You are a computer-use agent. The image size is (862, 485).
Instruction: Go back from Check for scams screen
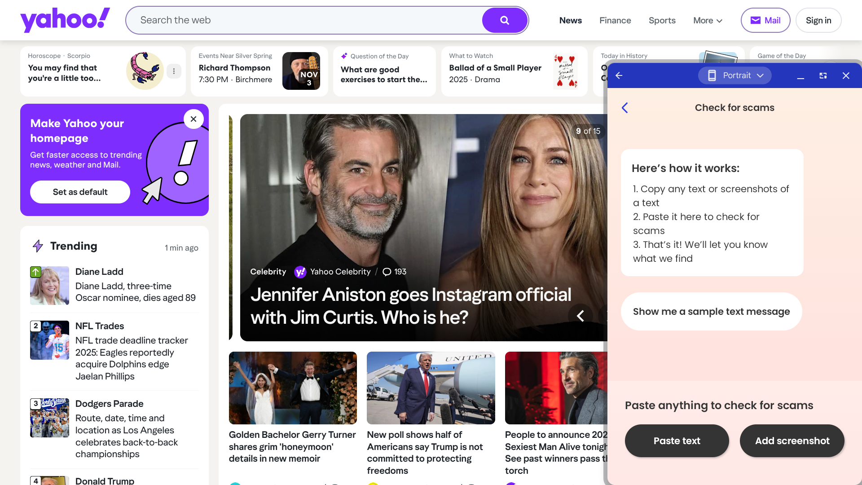[625, 108]
